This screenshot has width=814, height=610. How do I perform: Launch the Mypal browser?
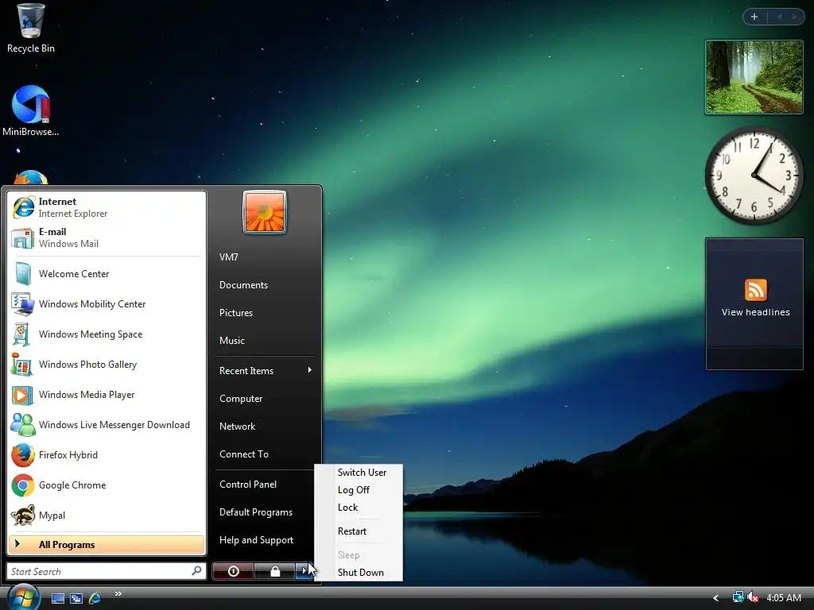[107, 515]
